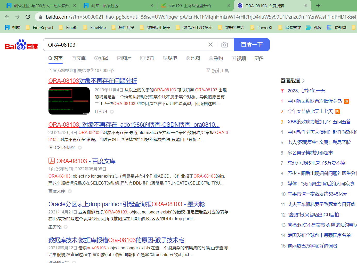Open the PowerBI bookmark folder
Screen dimensions: 357x263
261,27
